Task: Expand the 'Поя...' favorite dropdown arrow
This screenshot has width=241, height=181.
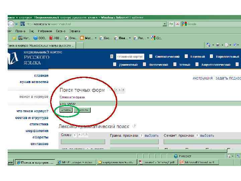Action: [x=130, y=38]
